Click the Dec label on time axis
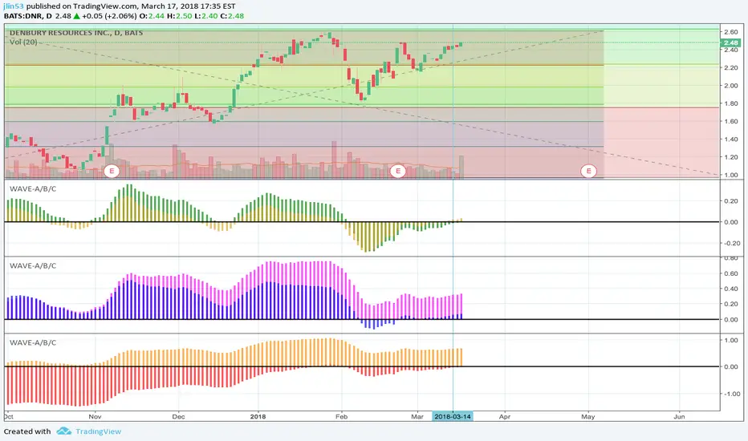 pyautogui.click(x=178, y=416)
